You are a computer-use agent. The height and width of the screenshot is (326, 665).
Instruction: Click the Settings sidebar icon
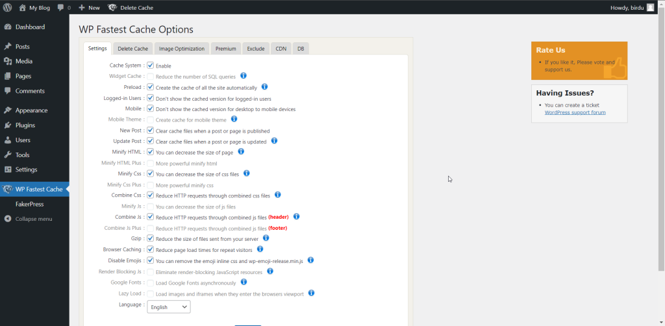pos(8,169)
